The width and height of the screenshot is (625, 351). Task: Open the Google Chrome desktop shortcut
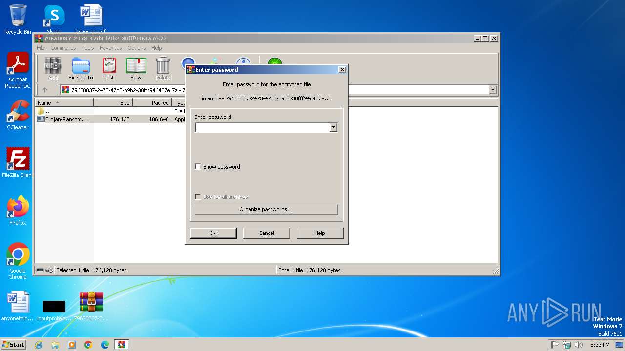[x=18, y=261]
